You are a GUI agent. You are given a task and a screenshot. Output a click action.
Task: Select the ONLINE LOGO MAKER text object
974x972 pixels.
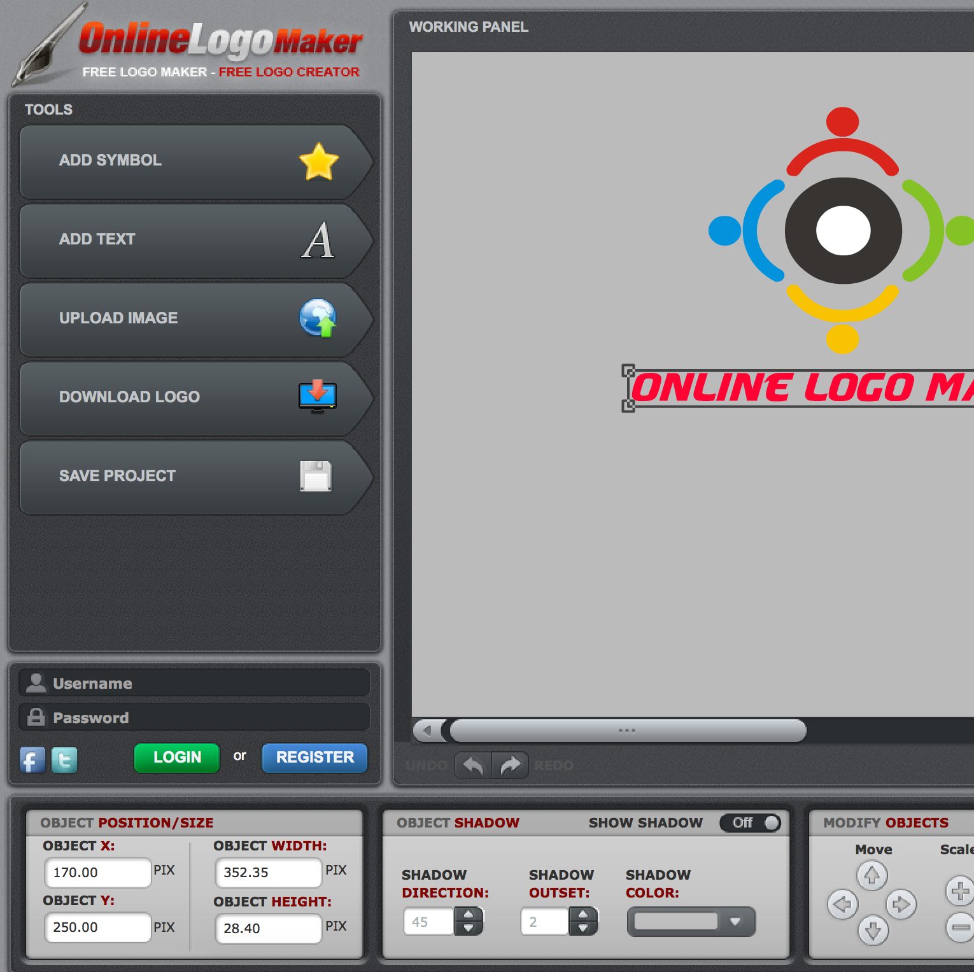(x=802, y=388)
